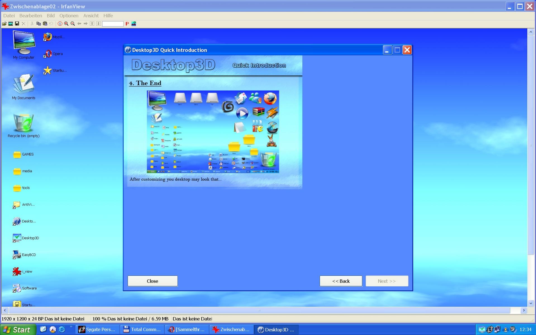Open the Optionen menu

click(x=69, y=16)
